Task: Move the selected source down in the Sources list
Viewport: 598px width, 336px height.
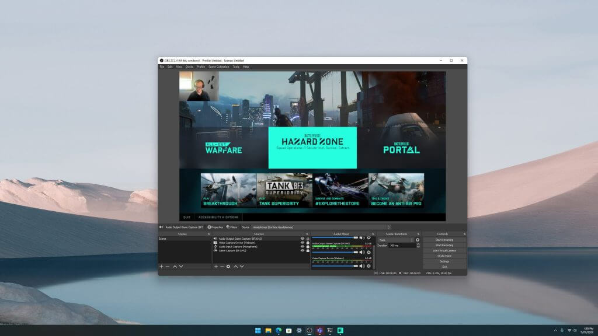Action: coord(242,266)
